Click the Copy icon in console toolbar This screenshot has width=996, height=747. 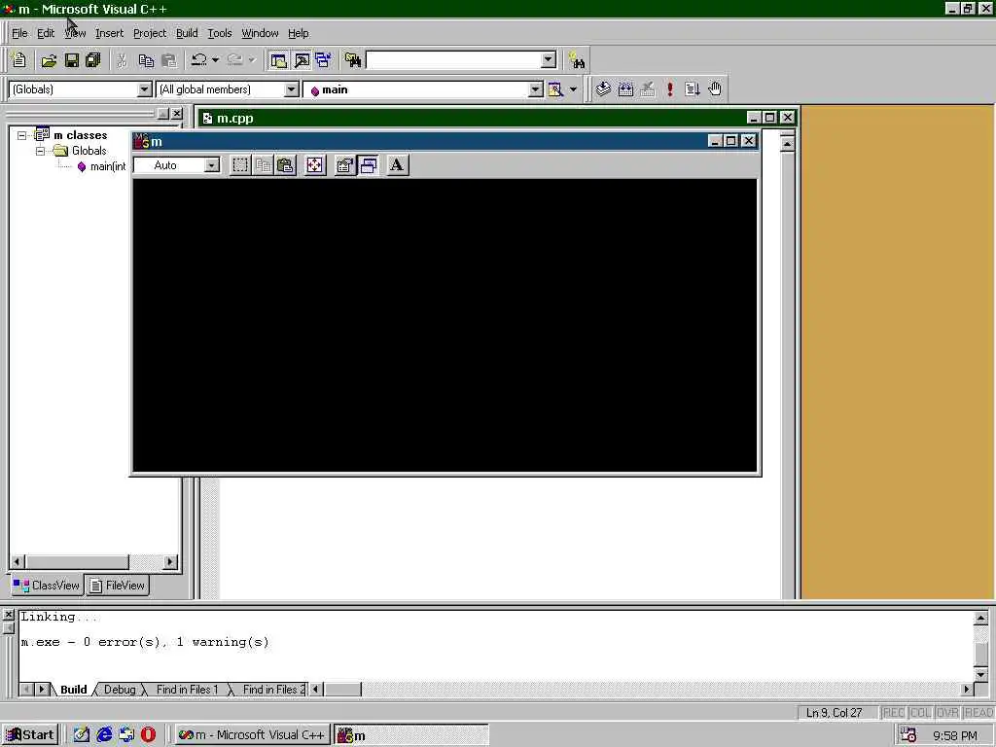263,165
